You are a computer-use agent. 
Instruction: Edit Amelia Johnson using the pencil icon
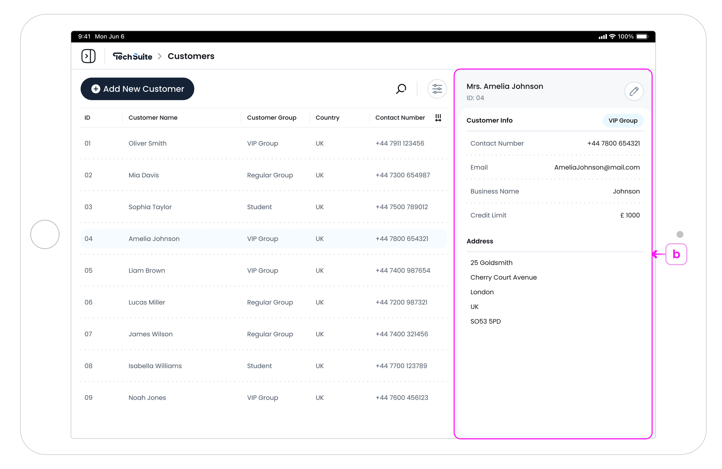point(634,91)
